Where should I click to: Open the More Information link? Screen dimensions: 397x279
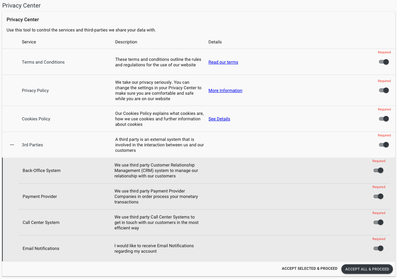click(225, 91)
